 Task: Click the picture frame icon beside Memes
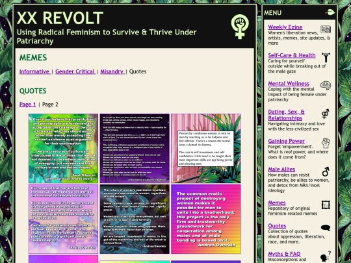326,205
